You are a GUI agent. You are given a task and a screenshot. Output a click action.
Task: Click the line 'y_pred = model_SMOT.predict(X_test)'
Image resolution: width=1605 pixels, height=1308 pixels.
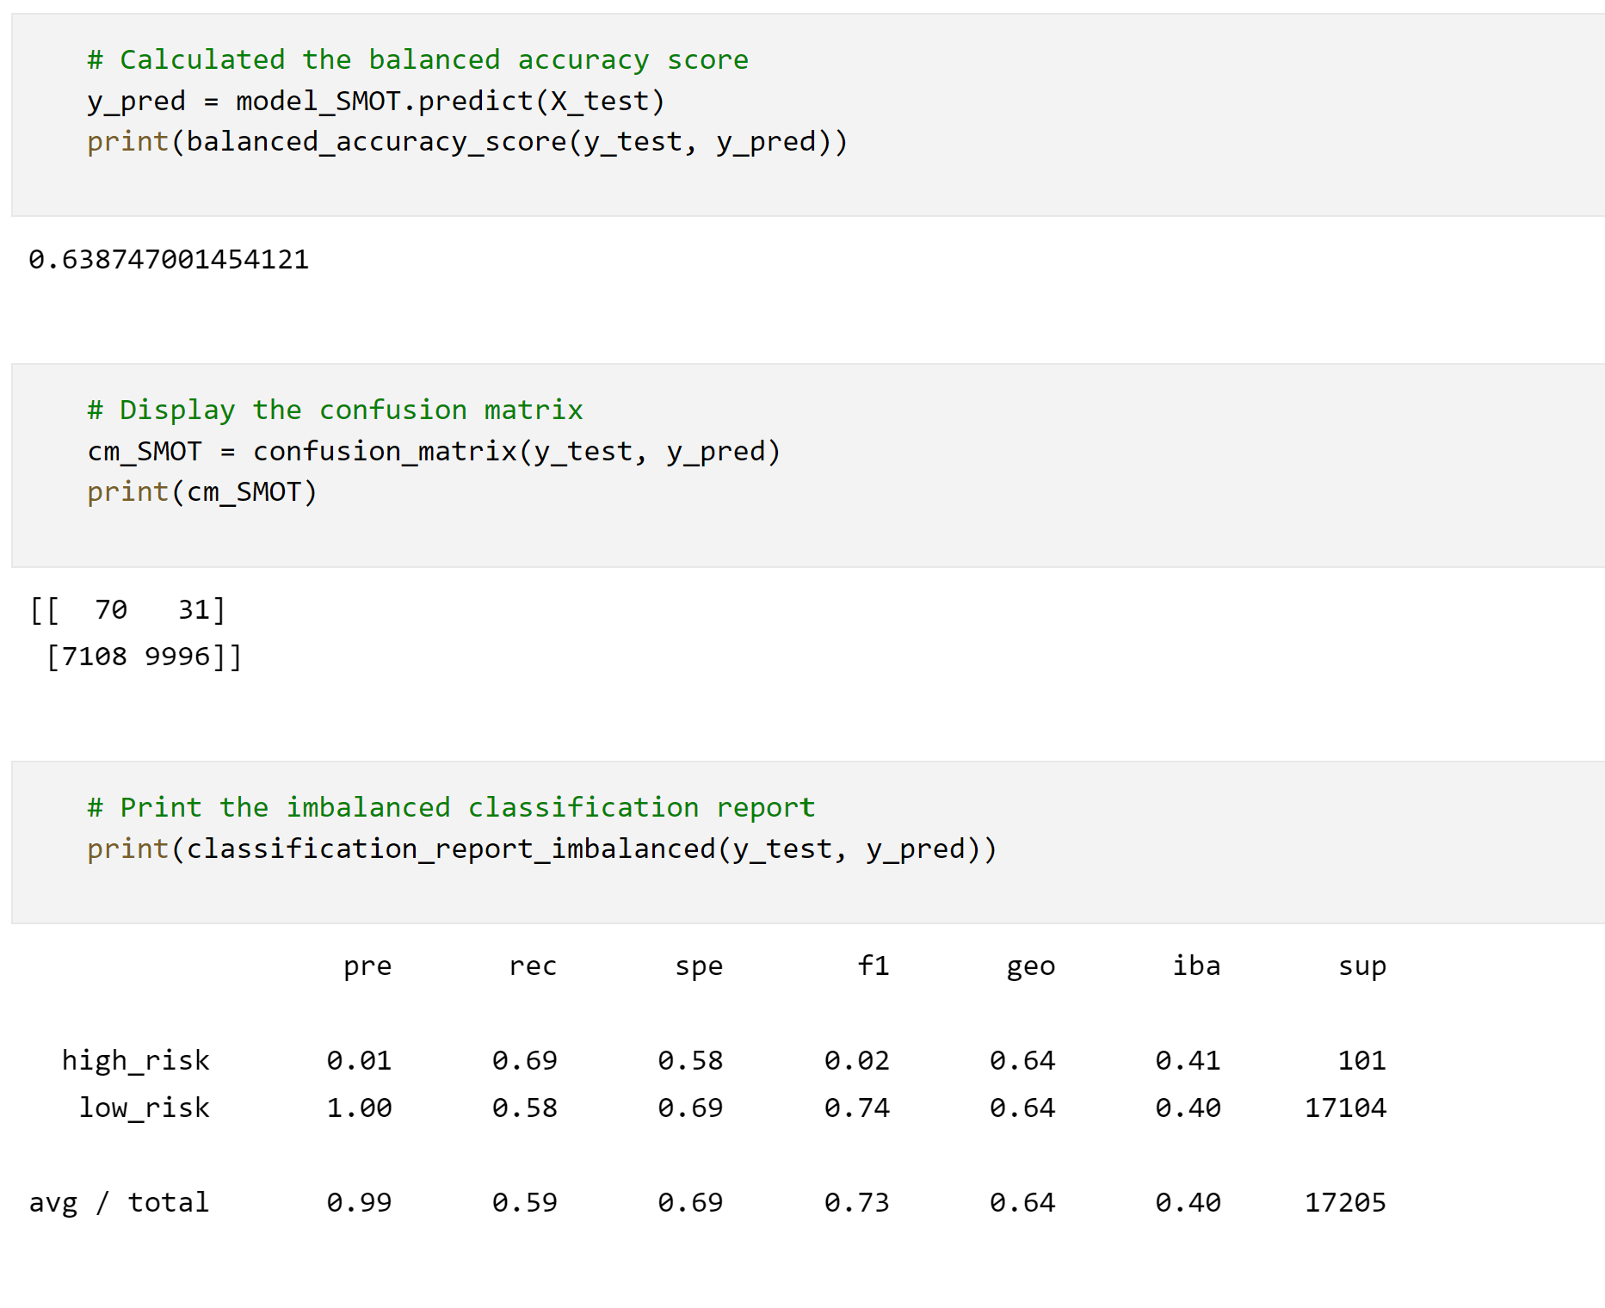pos(376,102)
